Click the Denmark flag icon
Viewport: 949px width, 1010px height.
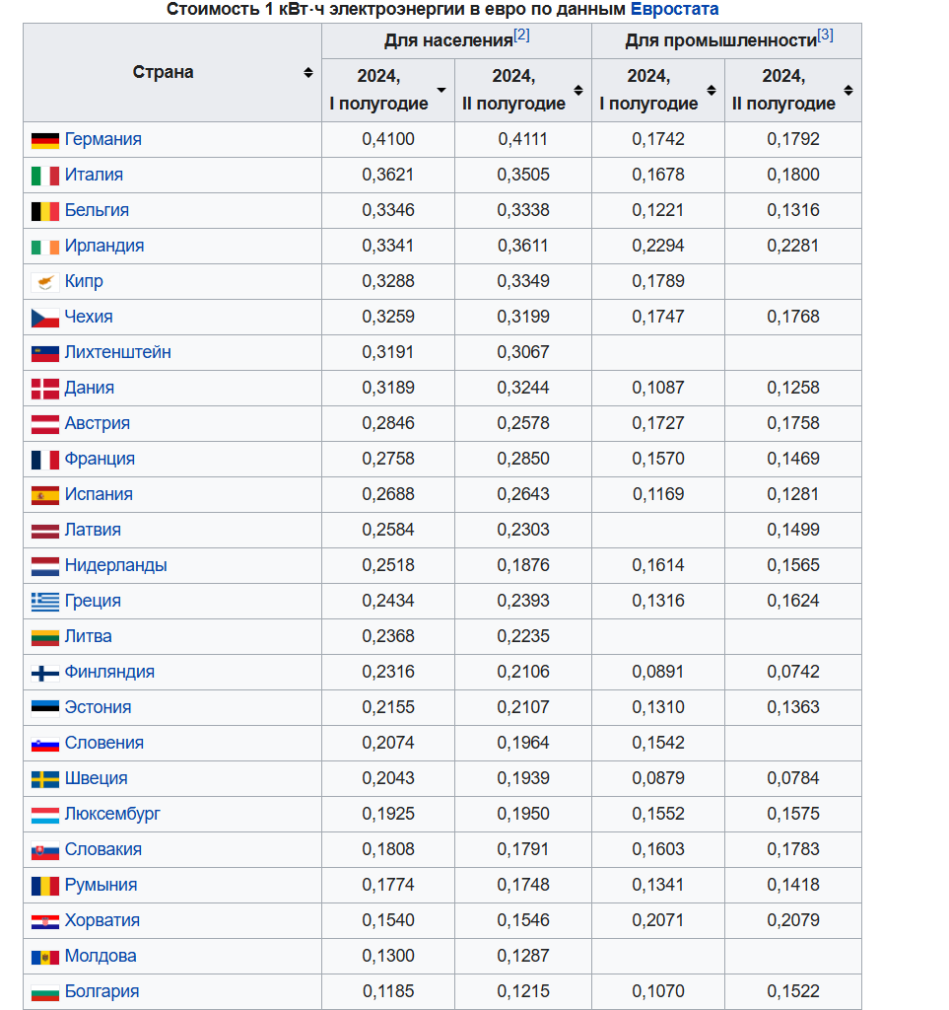point(45,389)
